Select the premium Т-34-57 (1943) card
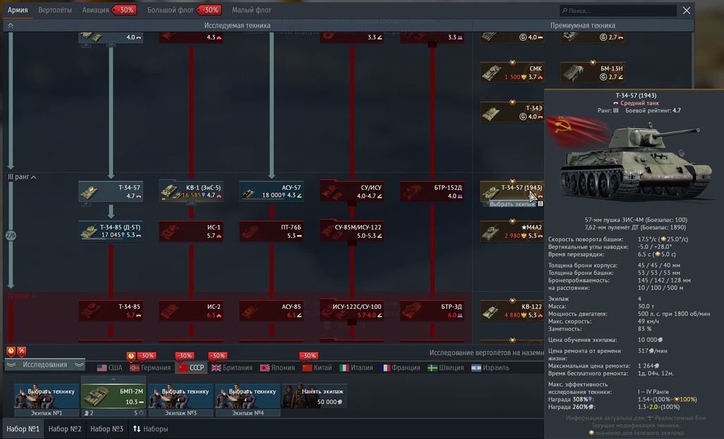 513,191
